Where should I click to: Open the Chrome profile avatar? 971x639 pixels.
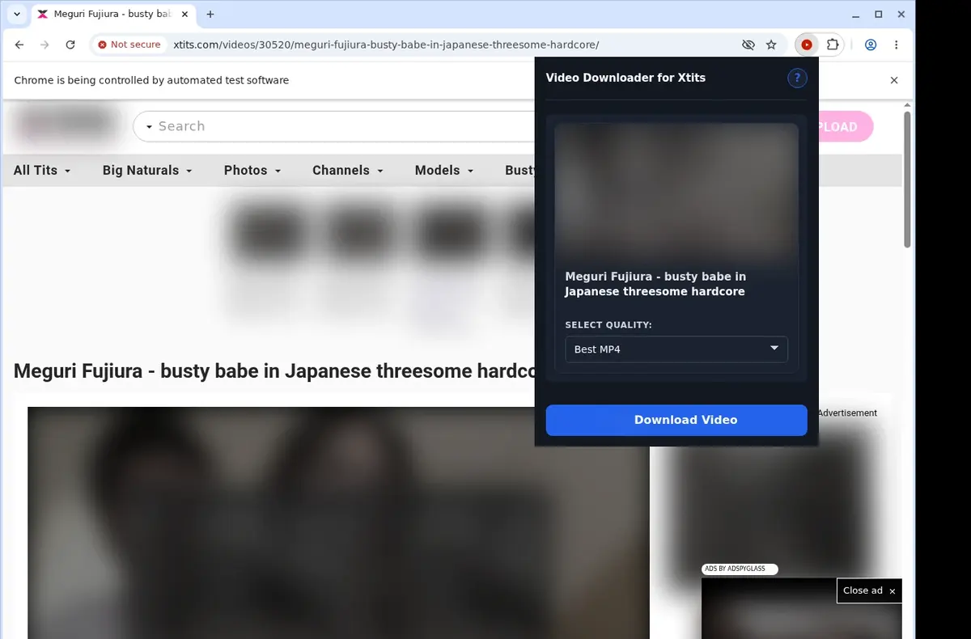pyautogui.click(x=871, y=44)
